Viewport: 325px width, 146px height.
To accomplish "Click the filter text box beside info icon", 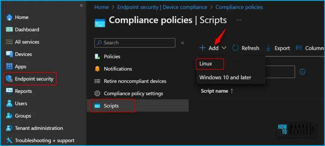I will [280, 72].
